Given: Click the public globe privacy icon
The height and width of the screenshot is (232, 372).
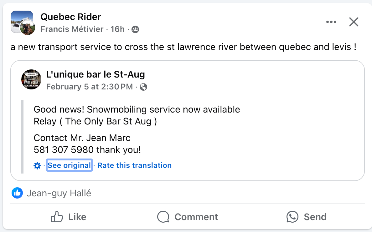Looking at the screenshot, I should pyautogui.click(x=143, y=87).
